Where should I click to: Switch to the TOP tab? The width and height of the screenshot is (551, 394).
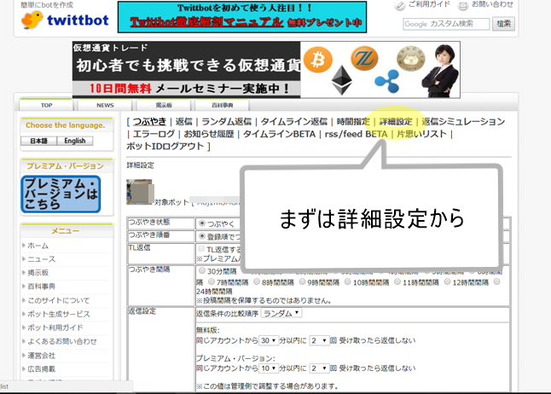click(x=46, y=105)
